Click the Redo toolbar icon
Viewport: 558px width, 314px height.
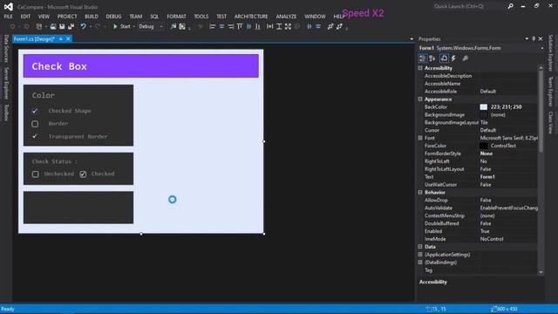[x=98, y=26]
